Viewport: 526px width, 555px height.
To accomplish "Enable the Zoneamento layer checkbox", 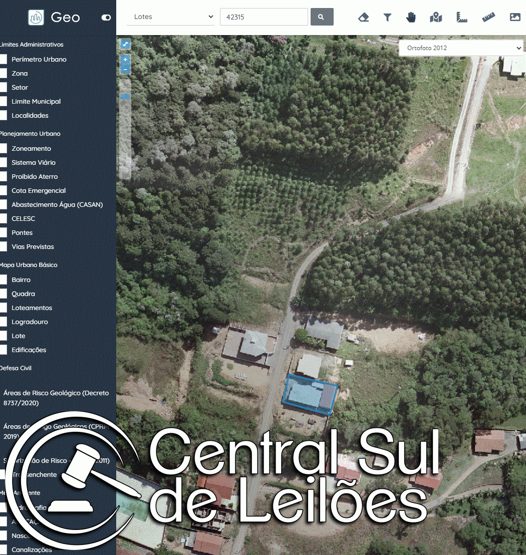I will tap(3, 148).
